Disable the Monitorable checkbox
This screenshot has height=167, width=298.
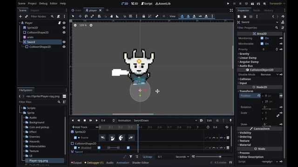[262, 44]
